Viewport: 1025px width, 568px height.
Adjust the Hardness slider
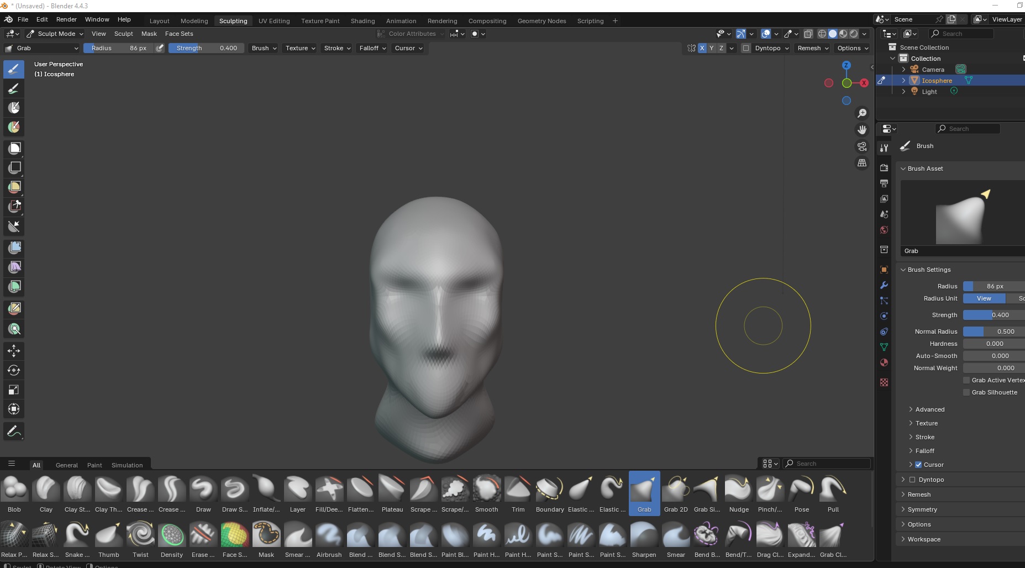(x=994, y=344)
